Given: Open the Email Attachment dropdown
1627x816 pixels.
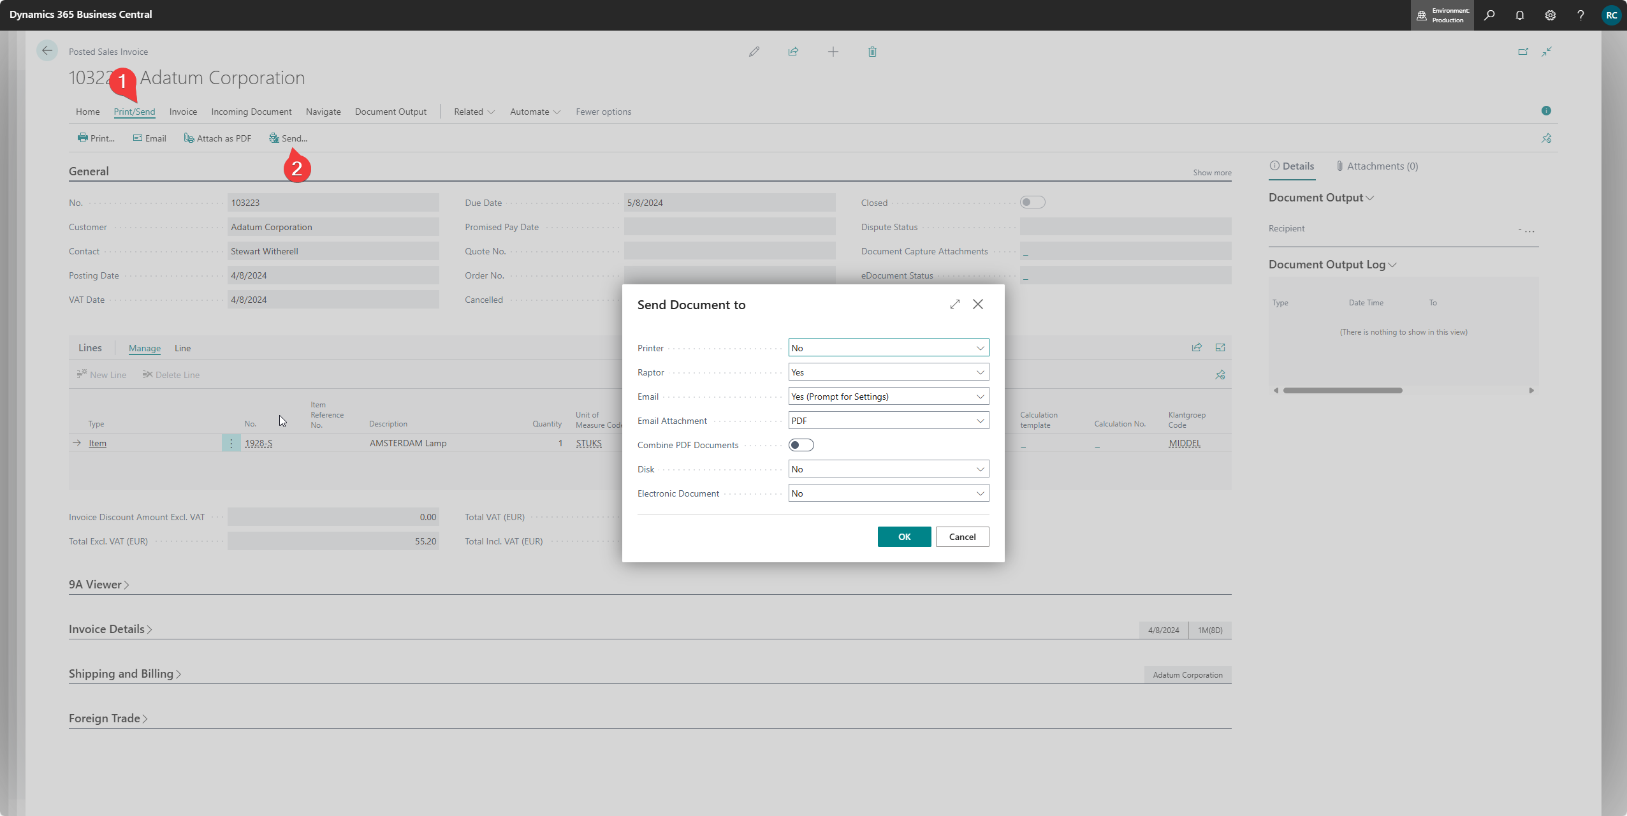Looking at the screenshot, I should click(x=888, y=421).
